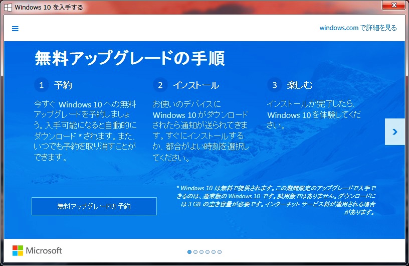The height and width of the screenshot is (266, 409).
Task: Click the 楽しむ step heading
Action: coord(299,85)
